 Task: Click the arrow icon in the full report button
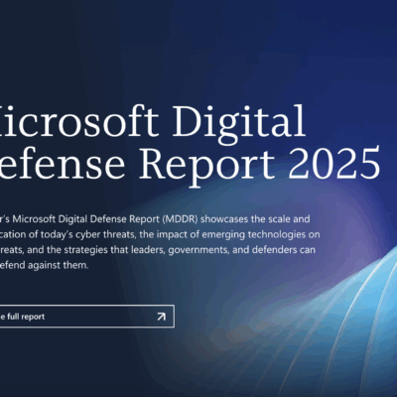(x=161, y=317)
